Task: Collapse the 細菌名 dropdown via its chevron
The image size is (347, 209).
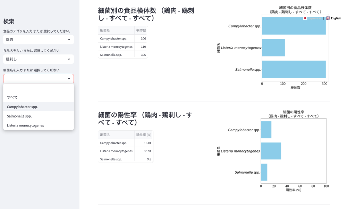Action: pyautogui.click(x=69, y=79)
